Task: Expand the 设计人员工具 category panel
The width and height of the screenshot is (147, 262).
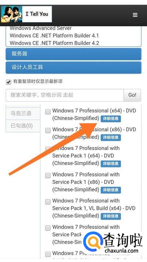Action: click(x=73, y=67)
